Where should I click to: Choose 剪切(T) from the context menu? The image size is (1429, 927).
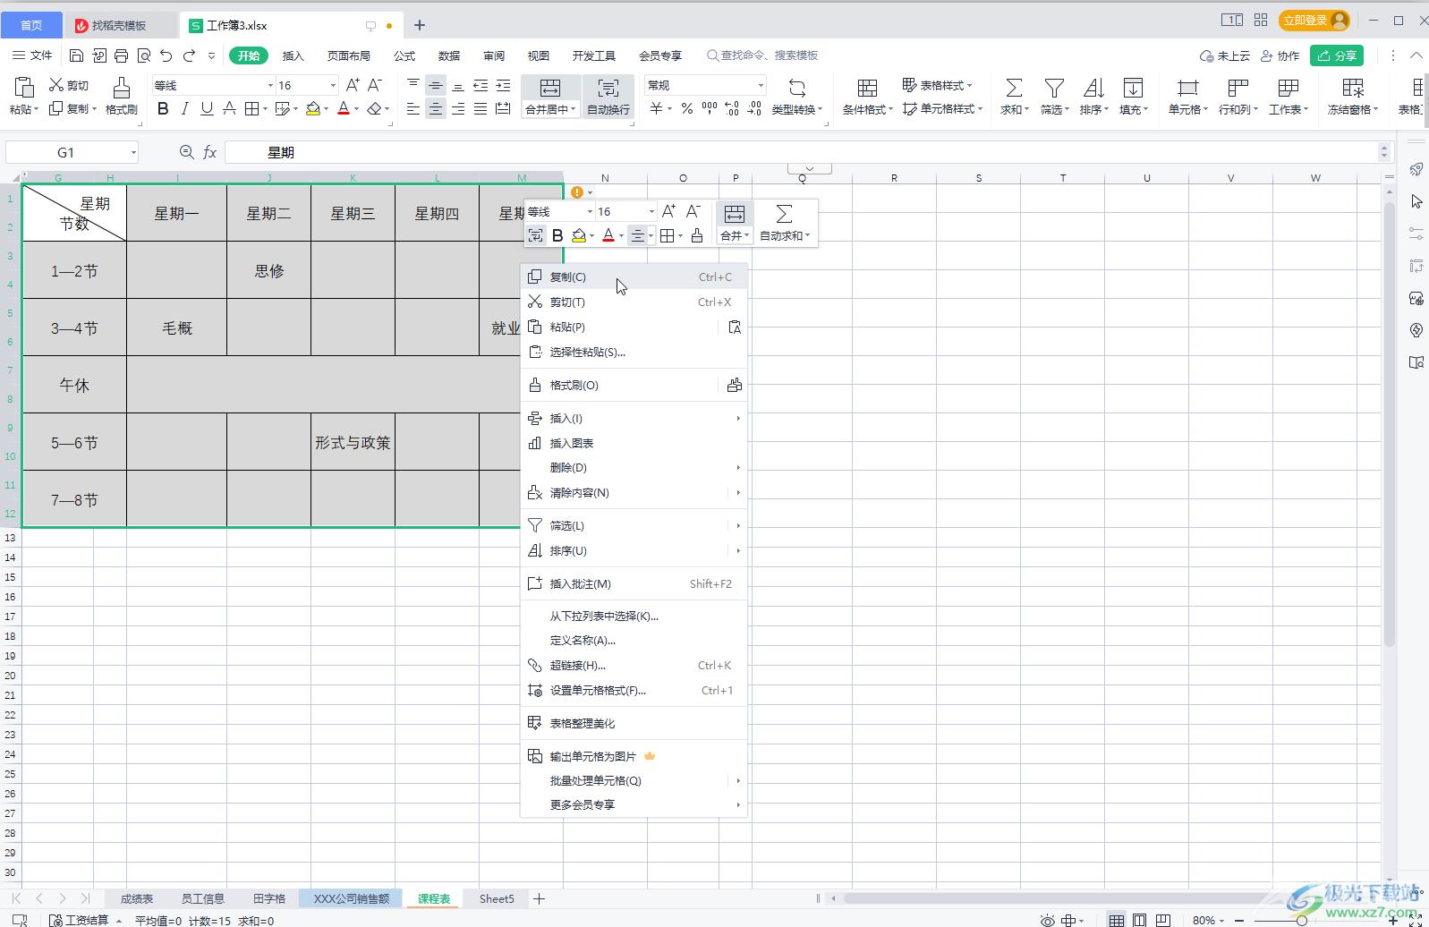(x=634, y=302)
